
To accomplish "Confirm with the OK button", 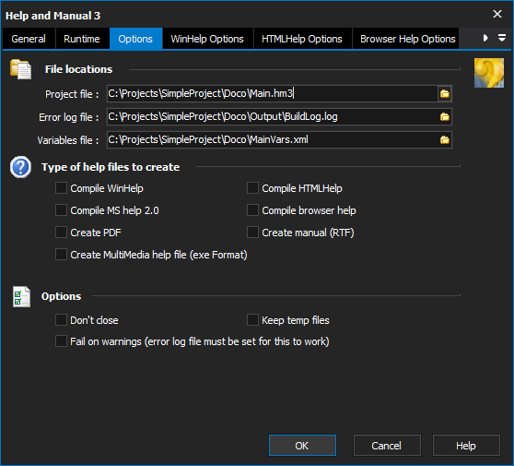I will [x=302, y=446].
